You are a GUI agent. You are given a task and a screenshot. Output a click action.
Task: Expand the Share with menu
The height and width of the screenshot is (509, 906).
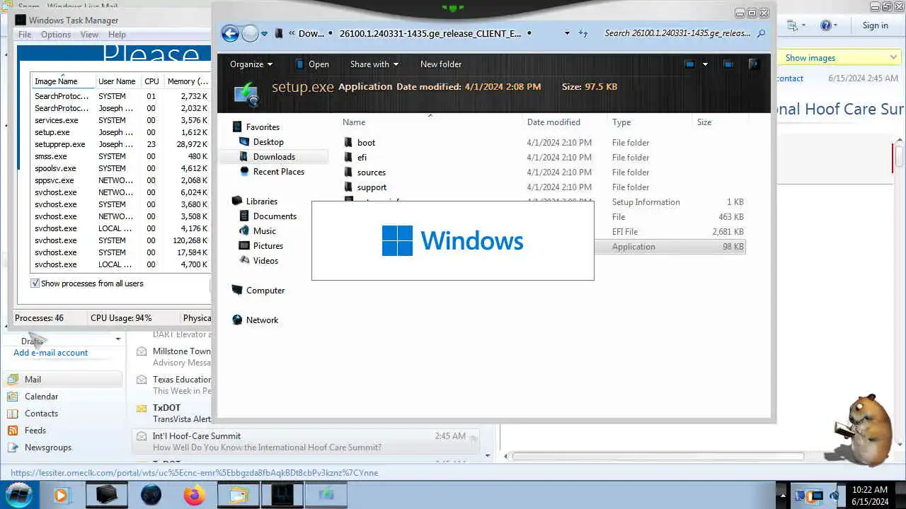pyautogui.click(x=374, y=64)
